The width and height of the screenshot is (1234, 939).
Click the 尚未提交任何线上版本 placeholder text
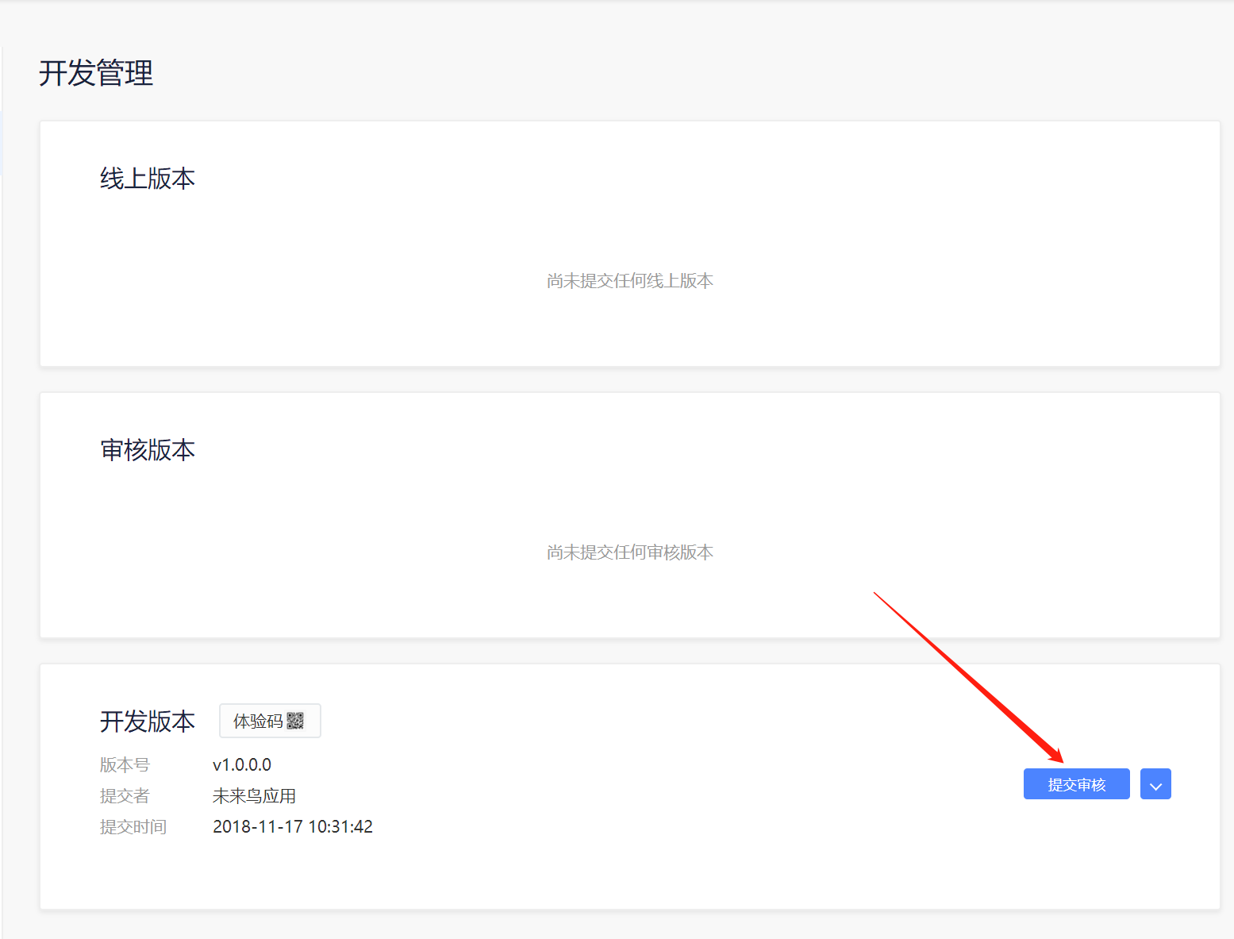pyautogui.click(x=630, y=281)
